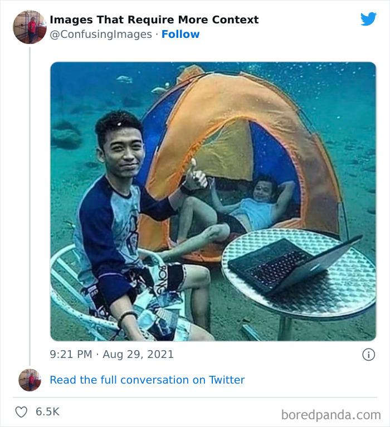
Task: Click the small avatar beside conversation link
Action: 30,380
